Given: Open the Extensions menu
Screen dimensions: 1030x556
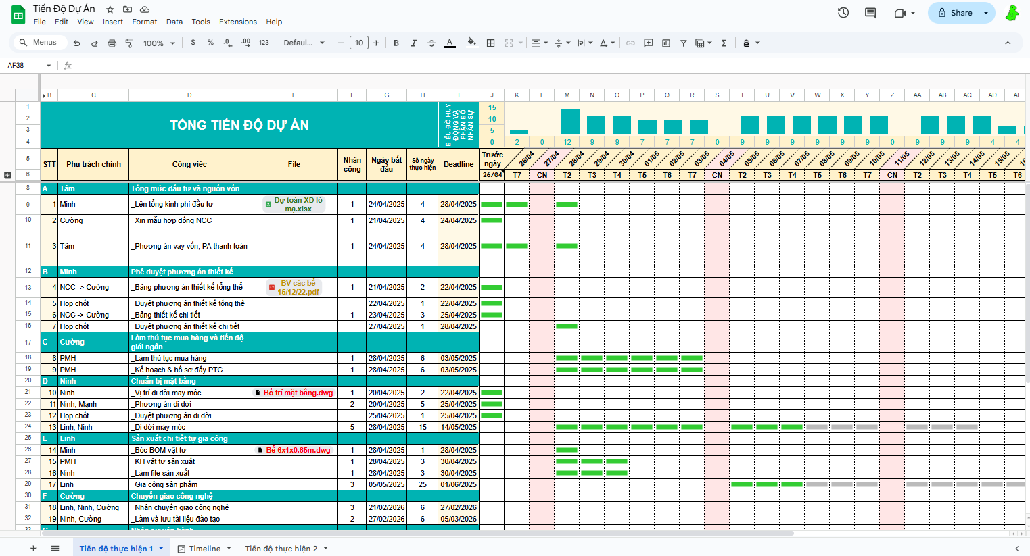Looking at the screenshot, I should point(238,22).
